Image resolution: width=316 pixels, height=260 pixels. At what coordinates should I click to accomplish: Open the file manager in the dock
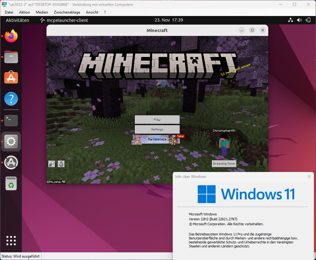[11, 57]
